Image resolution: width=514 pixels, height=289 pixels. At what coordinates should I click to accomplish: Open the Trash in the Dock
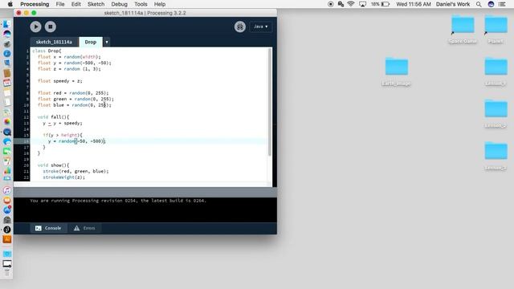point(7,273)
